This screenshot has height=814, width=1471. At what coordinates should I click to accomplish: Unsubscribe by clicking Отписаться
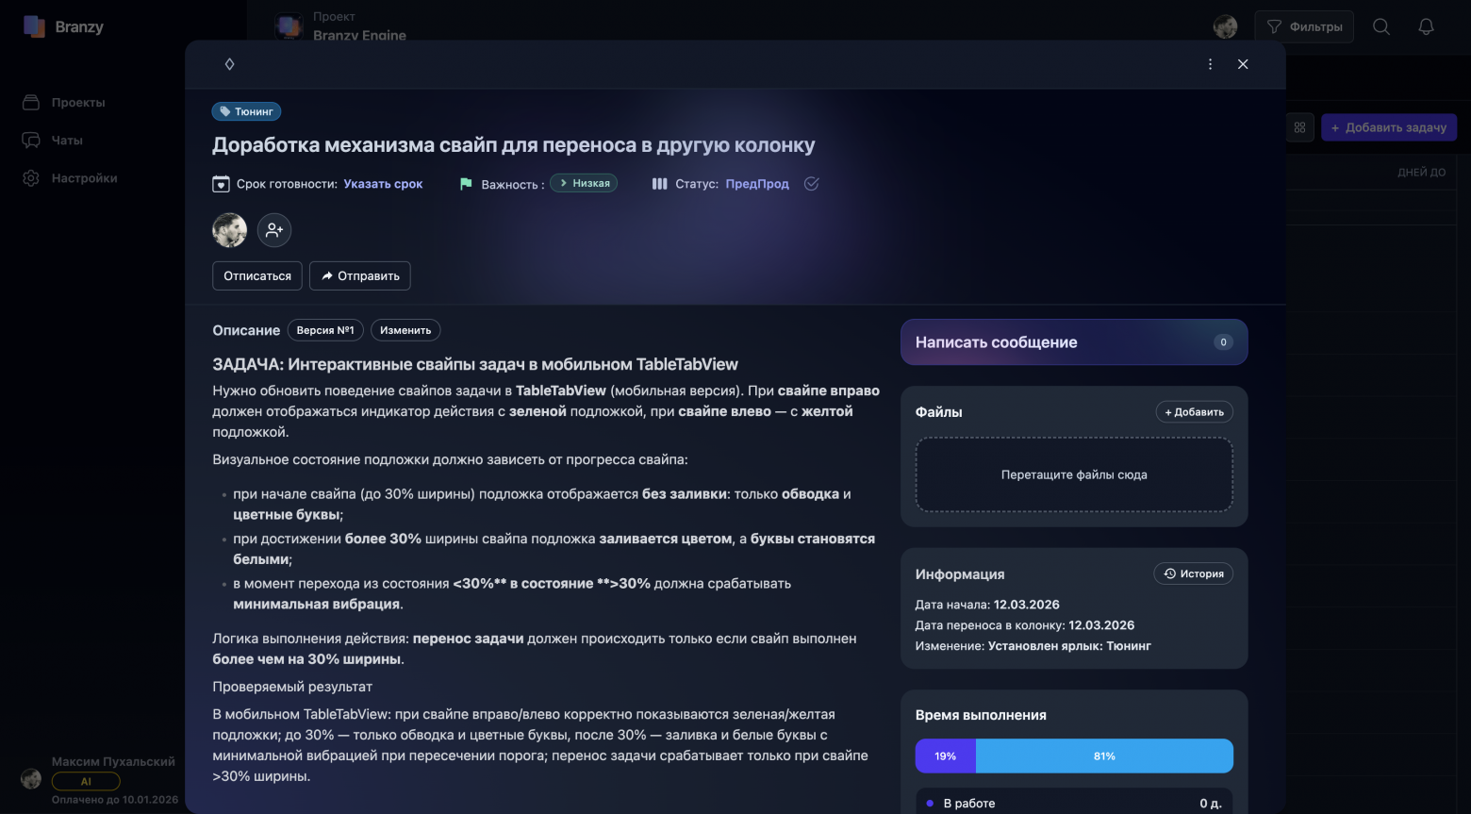[x=256, y=275]
